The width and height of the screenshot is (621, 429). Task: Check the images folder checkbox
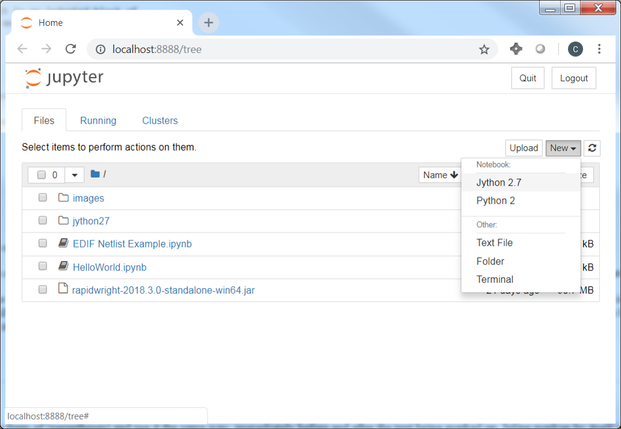[x=43, y=198]
